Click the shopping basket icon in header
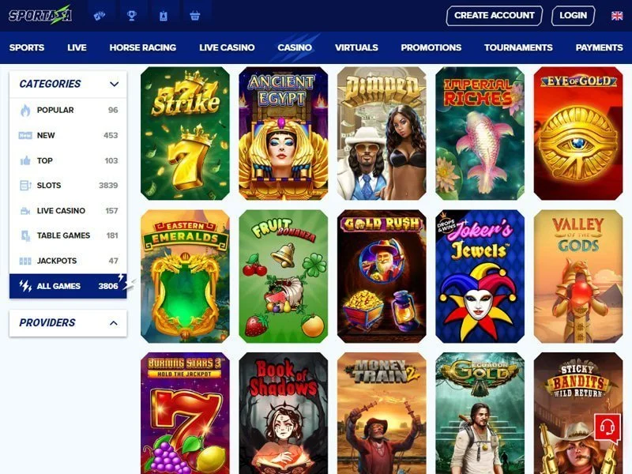The height and width of the screenshot is (474, 632). pos(194,16)
